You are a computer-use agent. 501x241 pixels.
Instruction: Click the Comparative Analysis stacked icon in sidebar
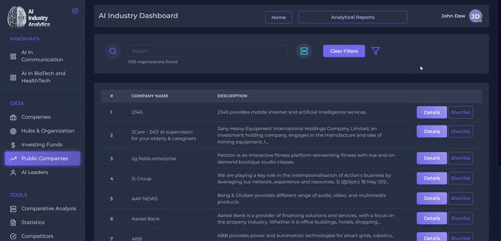[13, 209]
